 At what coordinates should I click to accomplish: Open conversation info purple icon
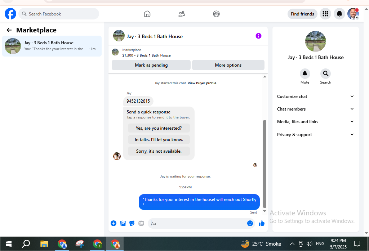(258, 36)
